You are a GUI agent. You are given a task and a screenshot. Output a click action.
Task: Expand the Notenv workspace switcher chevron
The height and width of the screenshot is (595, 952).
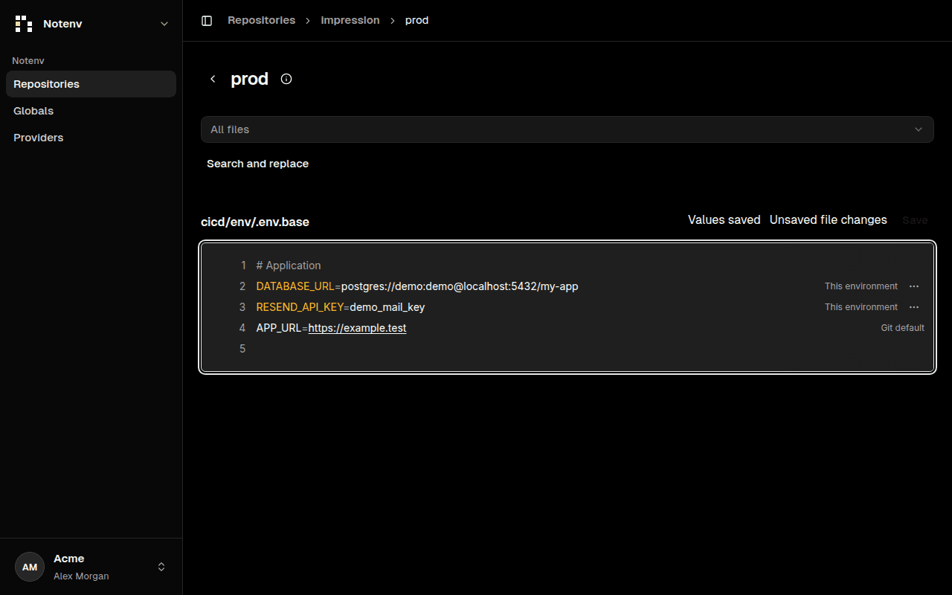point(164,24)
